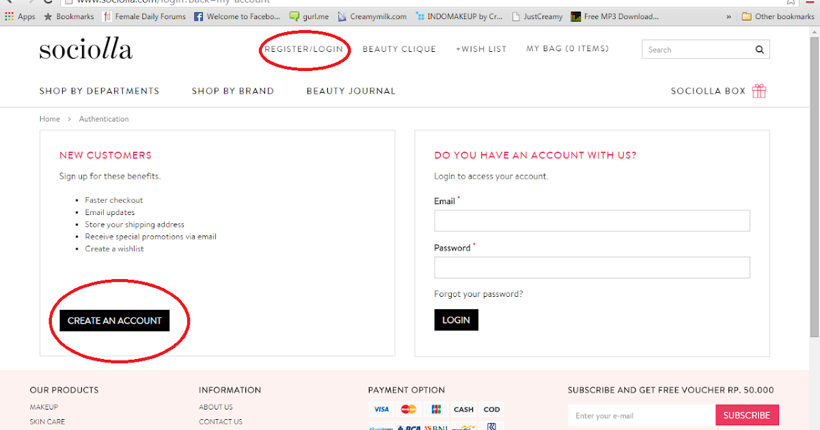Open Welcome to Facebook bookmark
The height and width of the screenshot is (430, 820).
click(x=237, y=16)
